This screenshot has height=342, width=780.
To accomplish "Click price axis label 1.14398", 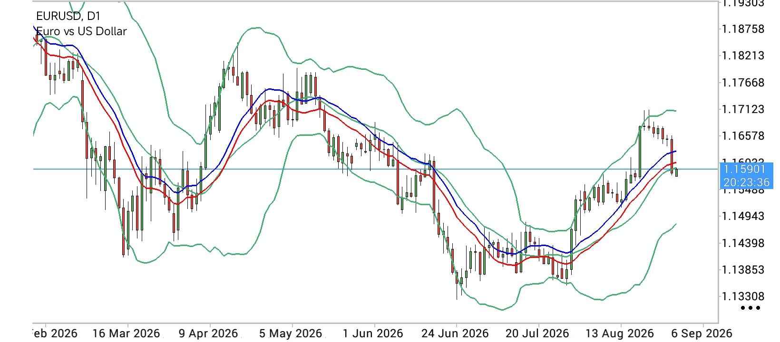I will [x=743, y=243].
